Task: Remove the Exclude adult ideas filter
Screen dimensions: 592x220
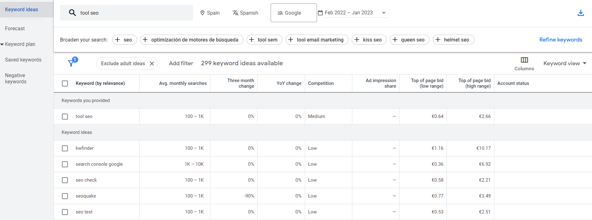Action: 152,63
